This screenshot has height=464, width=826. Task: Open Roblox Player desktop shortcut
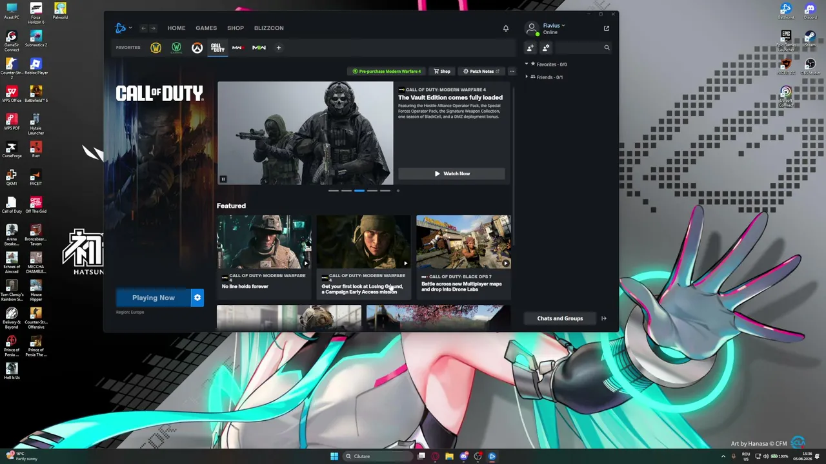[36, 67]
